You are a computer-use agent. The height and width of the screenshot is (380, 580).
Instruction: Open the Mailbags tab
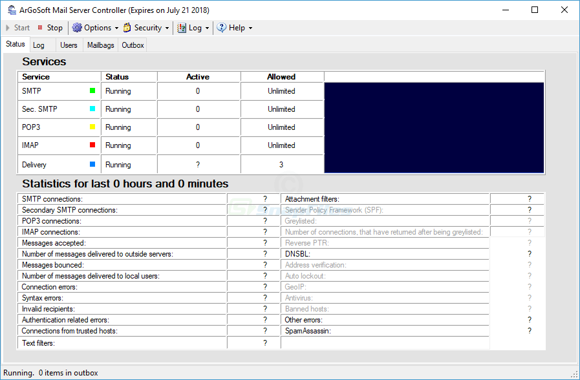tap(100, 45)
